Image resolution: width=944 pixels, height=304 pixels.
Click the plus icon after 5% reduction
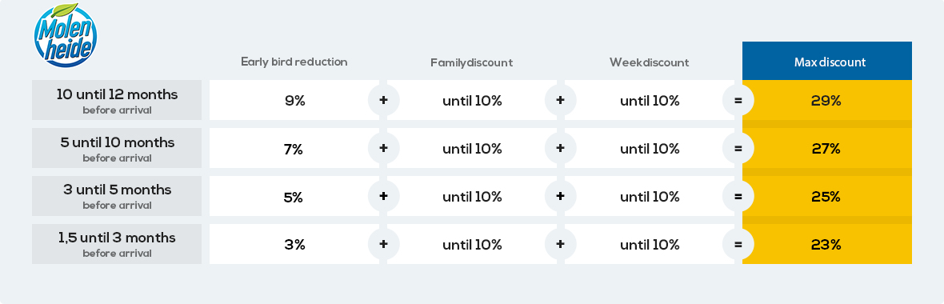(x=383, y=196)
